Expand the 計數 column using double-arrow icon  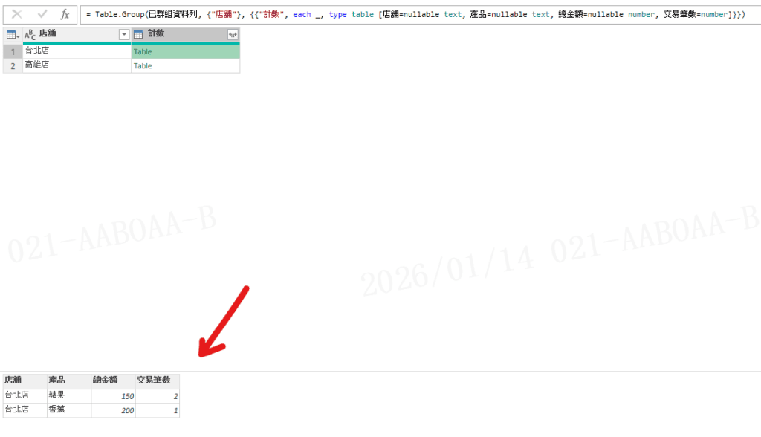click(233, 35)
